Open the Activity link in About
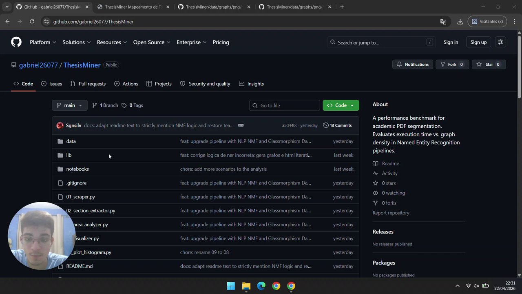522x294 pixels. 385,174
